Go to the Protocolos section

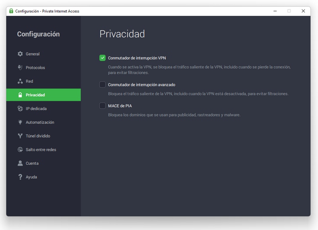point(43,67)
